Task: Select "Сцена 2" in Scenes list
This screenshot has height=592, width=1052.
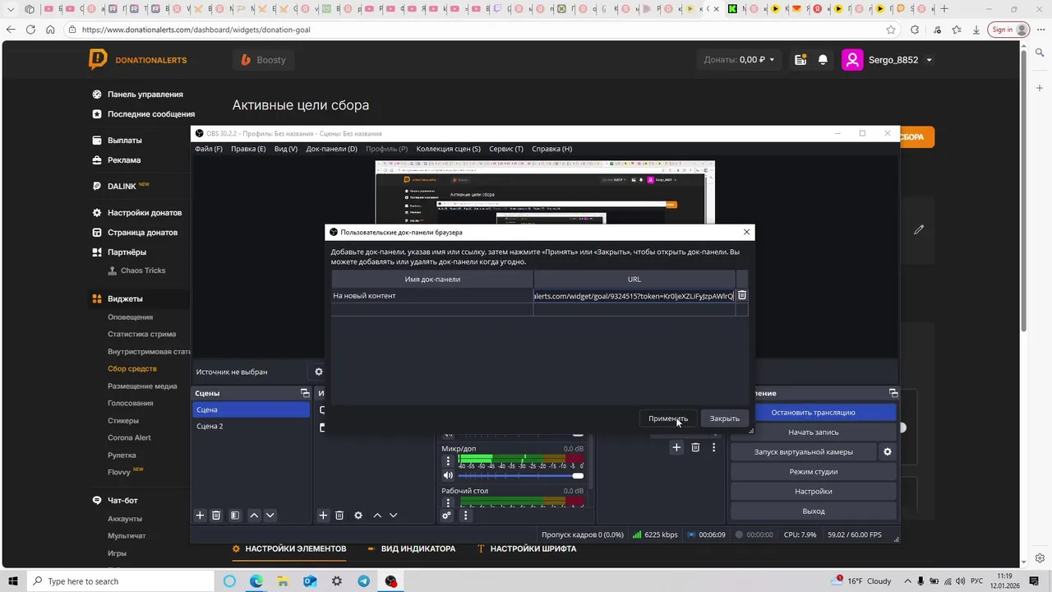Action: pos(251,426)
